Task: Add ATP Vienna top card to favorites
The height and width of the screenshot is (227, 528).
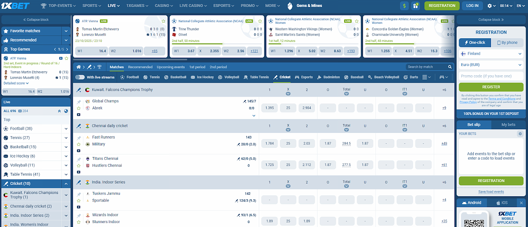Action: click(163, 21)
